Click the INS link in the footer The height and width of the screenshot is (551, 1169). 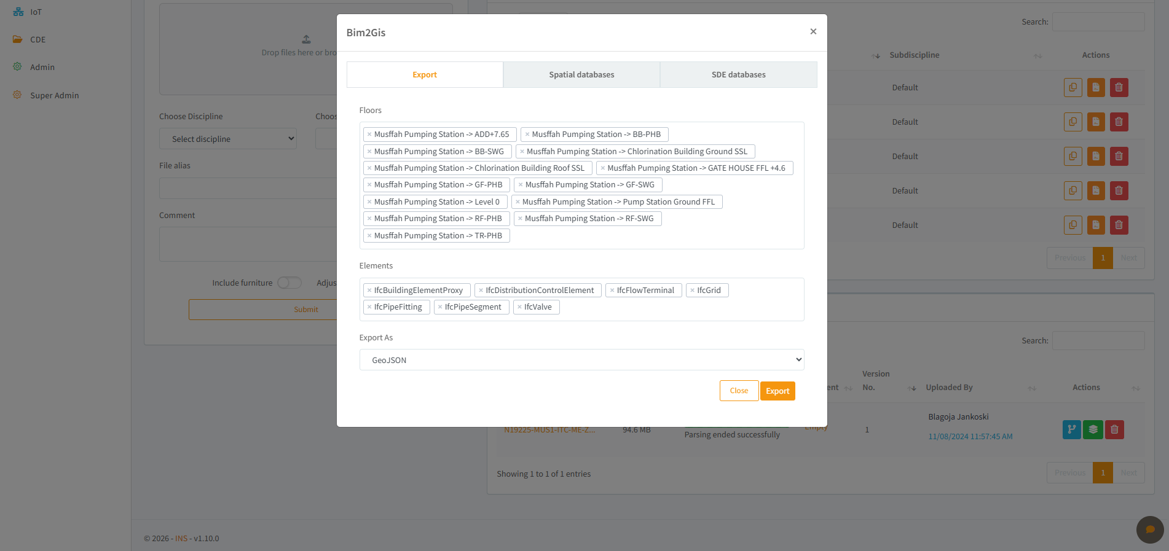181,539
